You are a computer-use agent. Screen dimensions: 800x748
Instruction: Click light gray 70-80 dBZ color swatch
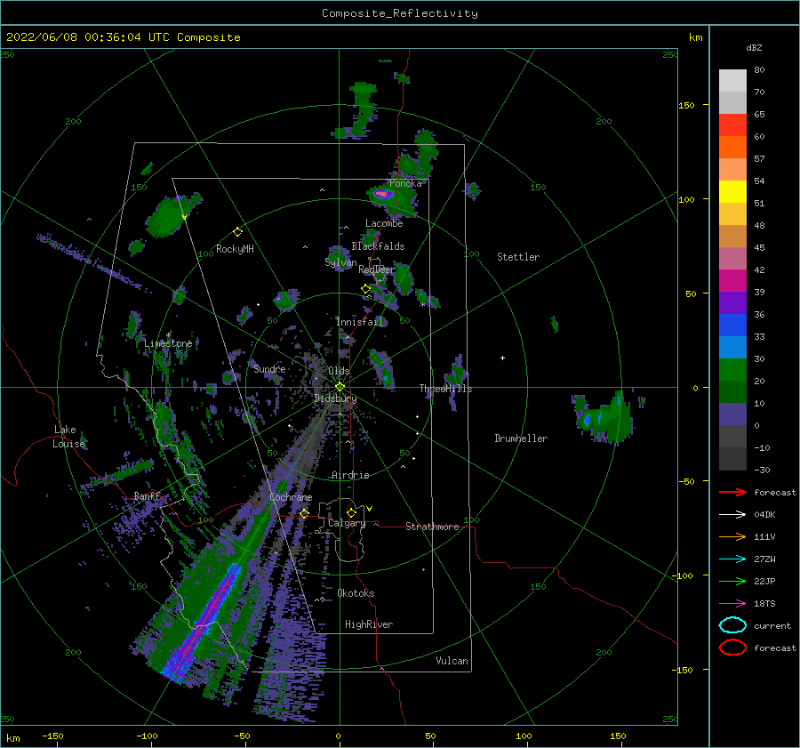[732, 81]
